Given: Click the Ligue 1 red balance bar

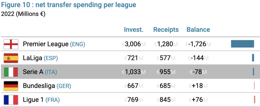Looking at the screenshot, I should [254, 100].
